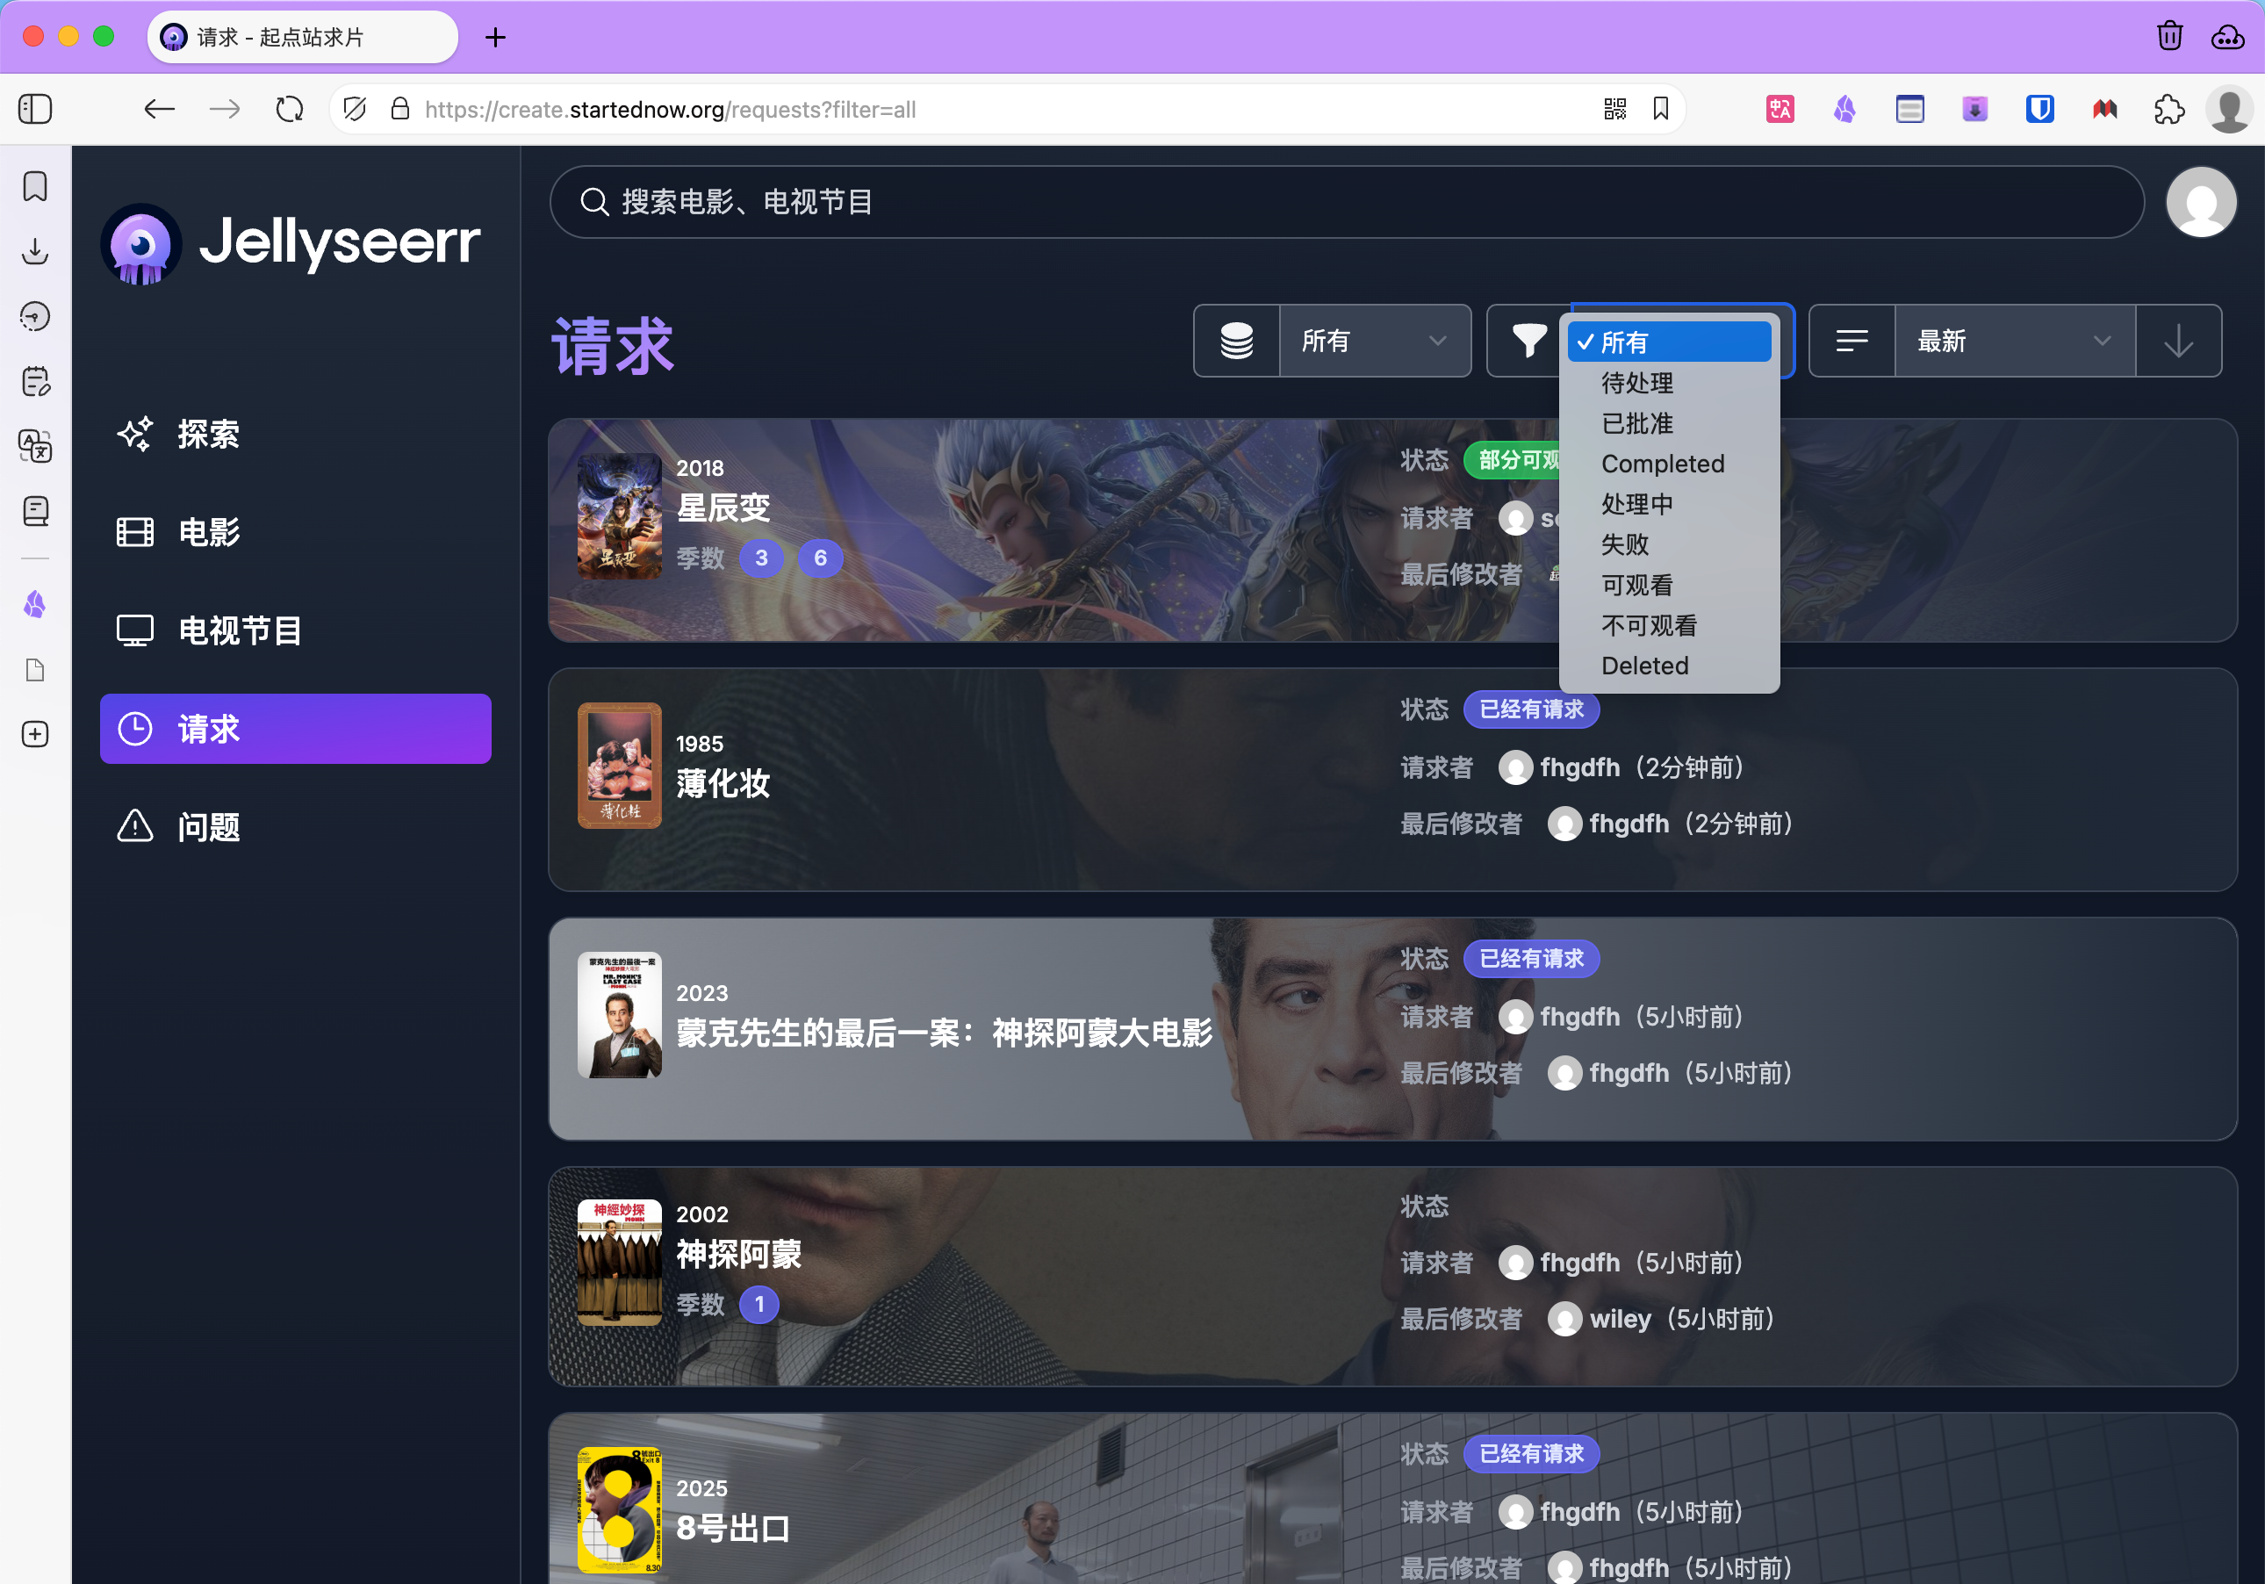Select 不可观看 filter option
The height and width of the screenshot is (1584, 2265).
[1668, 626]
